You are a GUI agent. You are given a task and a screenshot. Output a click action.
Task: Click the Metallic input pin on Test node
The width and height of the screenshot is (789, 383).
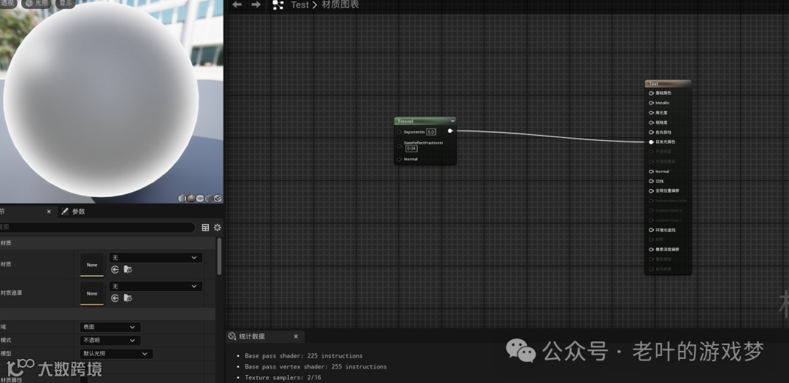(x=651, y=103)
